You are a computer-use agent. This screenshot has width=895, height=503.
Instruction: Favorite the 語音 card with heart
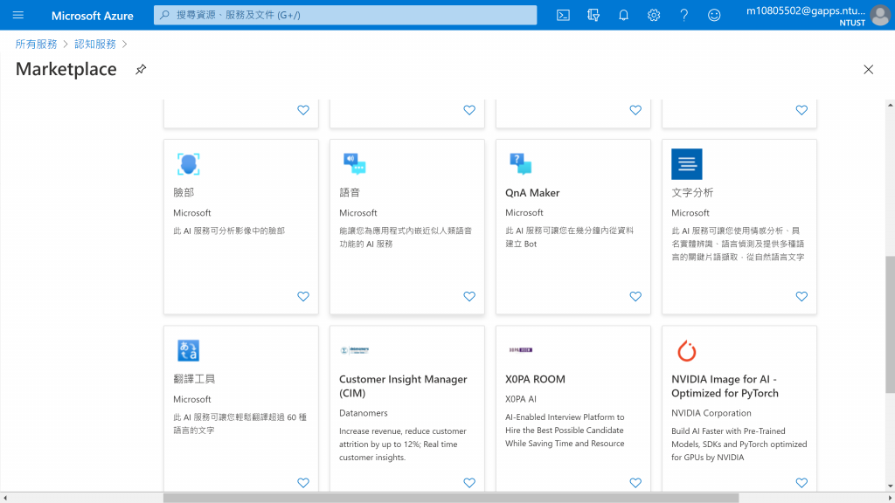point(469,297)
